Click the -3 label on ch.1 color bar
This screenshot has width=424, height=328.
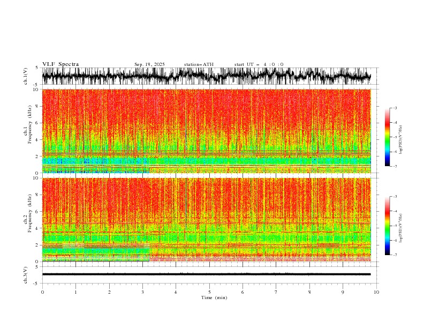(x=395, y=108)
